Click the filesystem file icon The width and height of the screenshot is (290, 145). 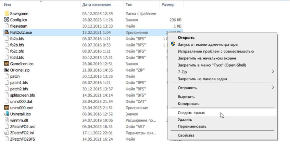[7, 26]
